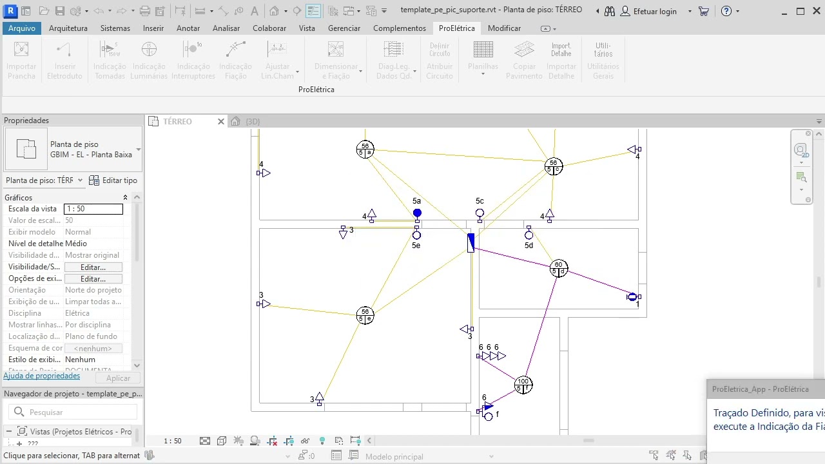Image resolution: width=825 pixels, height=464 pixels.
Task: Run Indicação Fiação tool
Action: (x=235, y=60)
